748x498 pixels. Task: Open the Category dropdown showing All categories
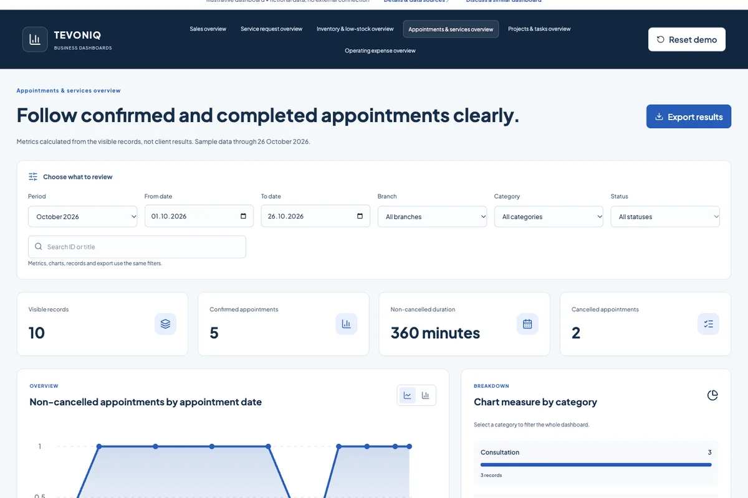[x=549, y=217]
